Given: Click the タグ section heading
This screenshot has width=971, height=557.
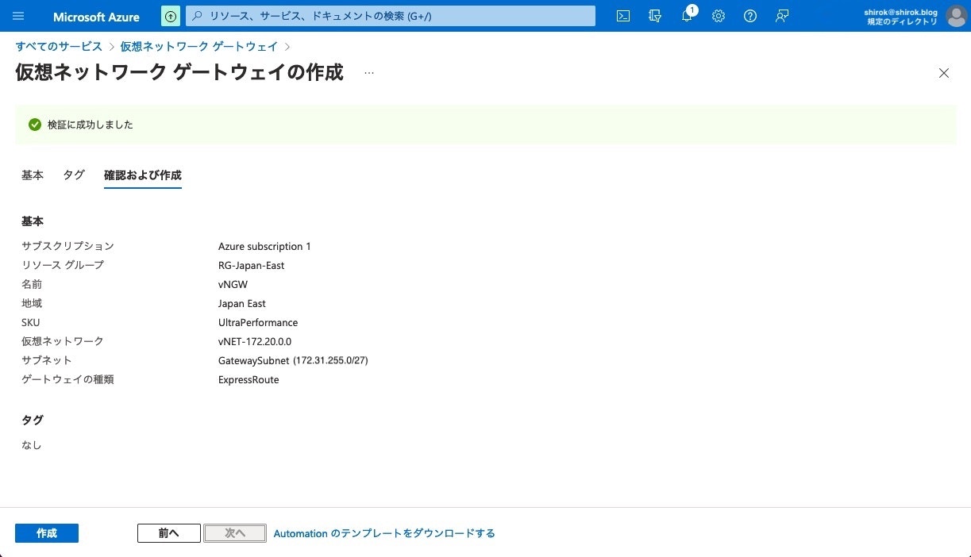Looking at the screenshot, I should tap(33, 420).
